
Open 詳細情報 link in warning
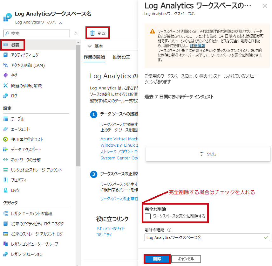(197, 46)
